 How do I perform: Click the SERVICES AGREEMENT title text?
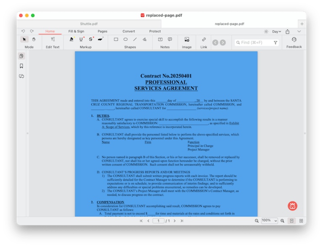coord(166,88)
